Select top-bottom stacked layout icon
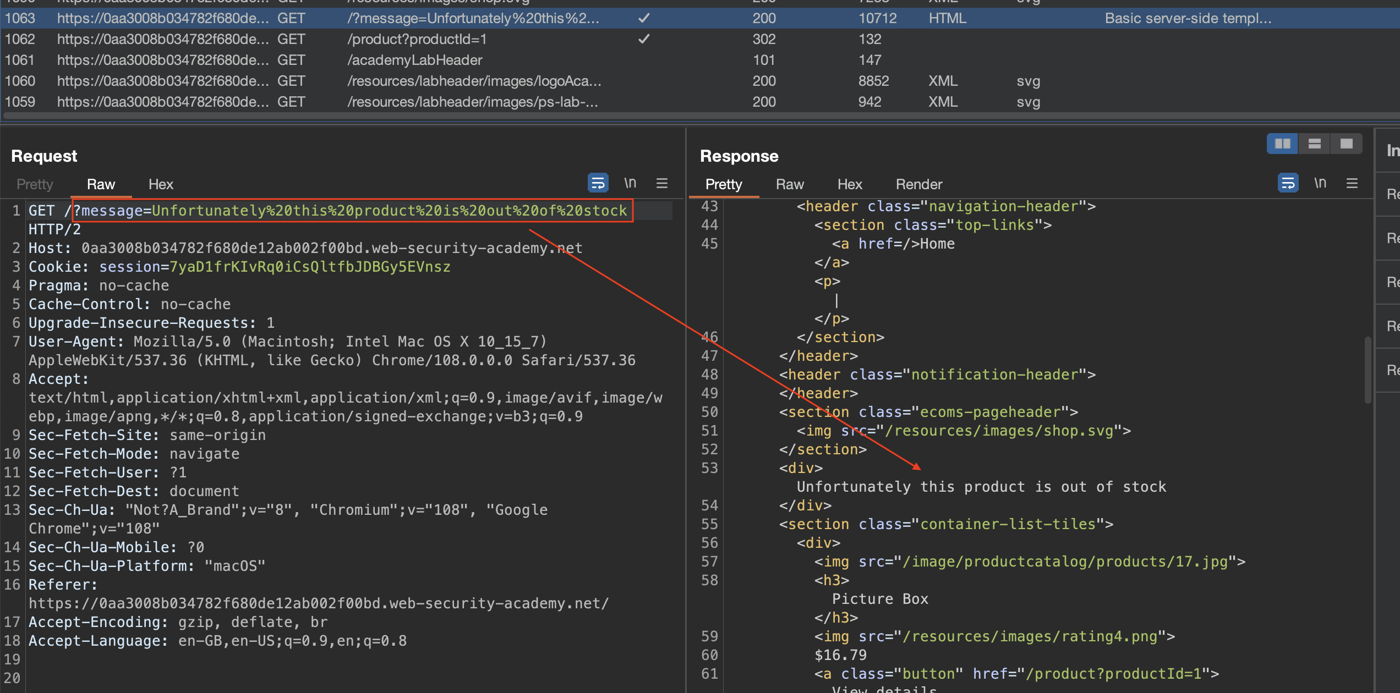 point(1314,144)
